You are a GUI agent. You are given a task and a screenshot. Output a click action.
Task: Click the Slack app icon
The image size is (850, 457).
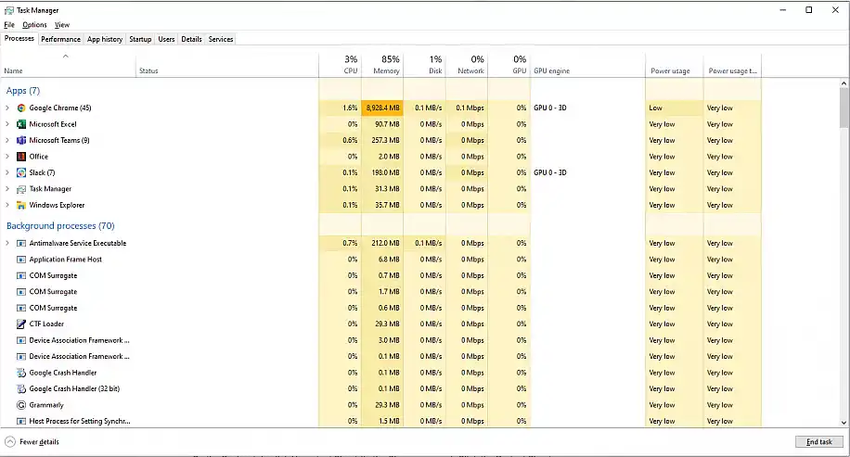pos(21,172)
